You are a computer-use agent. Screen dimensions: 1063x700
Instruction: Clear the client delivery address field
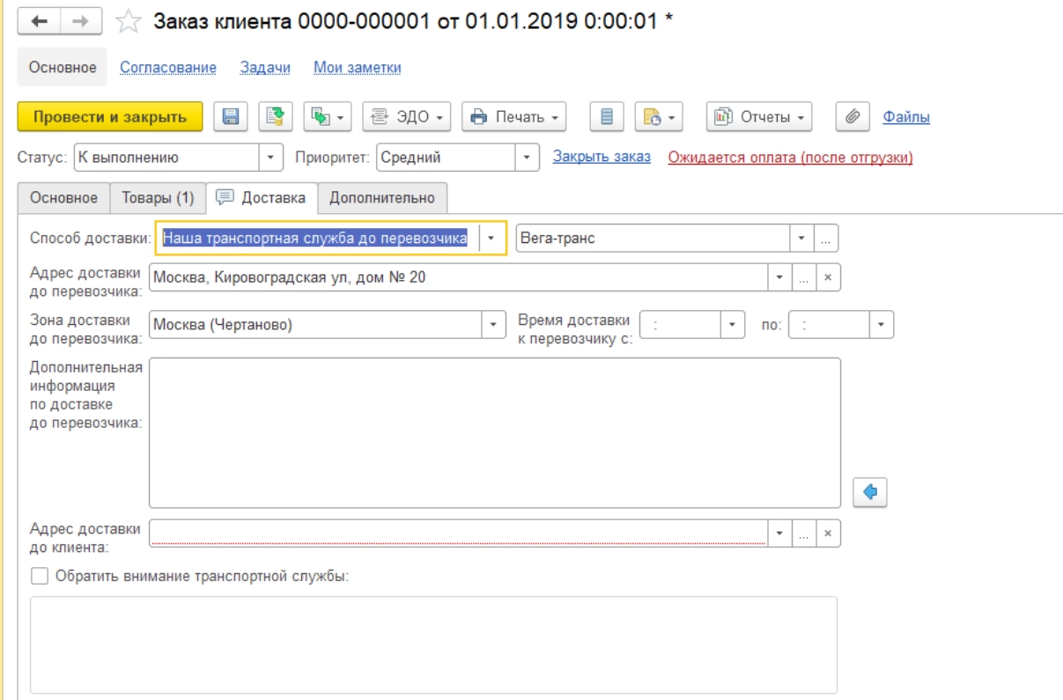(828, 534)
